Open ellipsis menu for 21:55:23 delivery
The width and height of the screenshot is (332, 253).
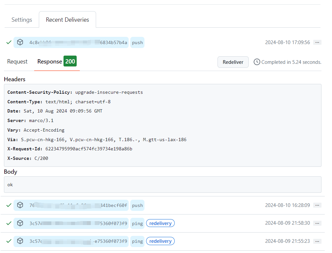click(x=317, y=241)
